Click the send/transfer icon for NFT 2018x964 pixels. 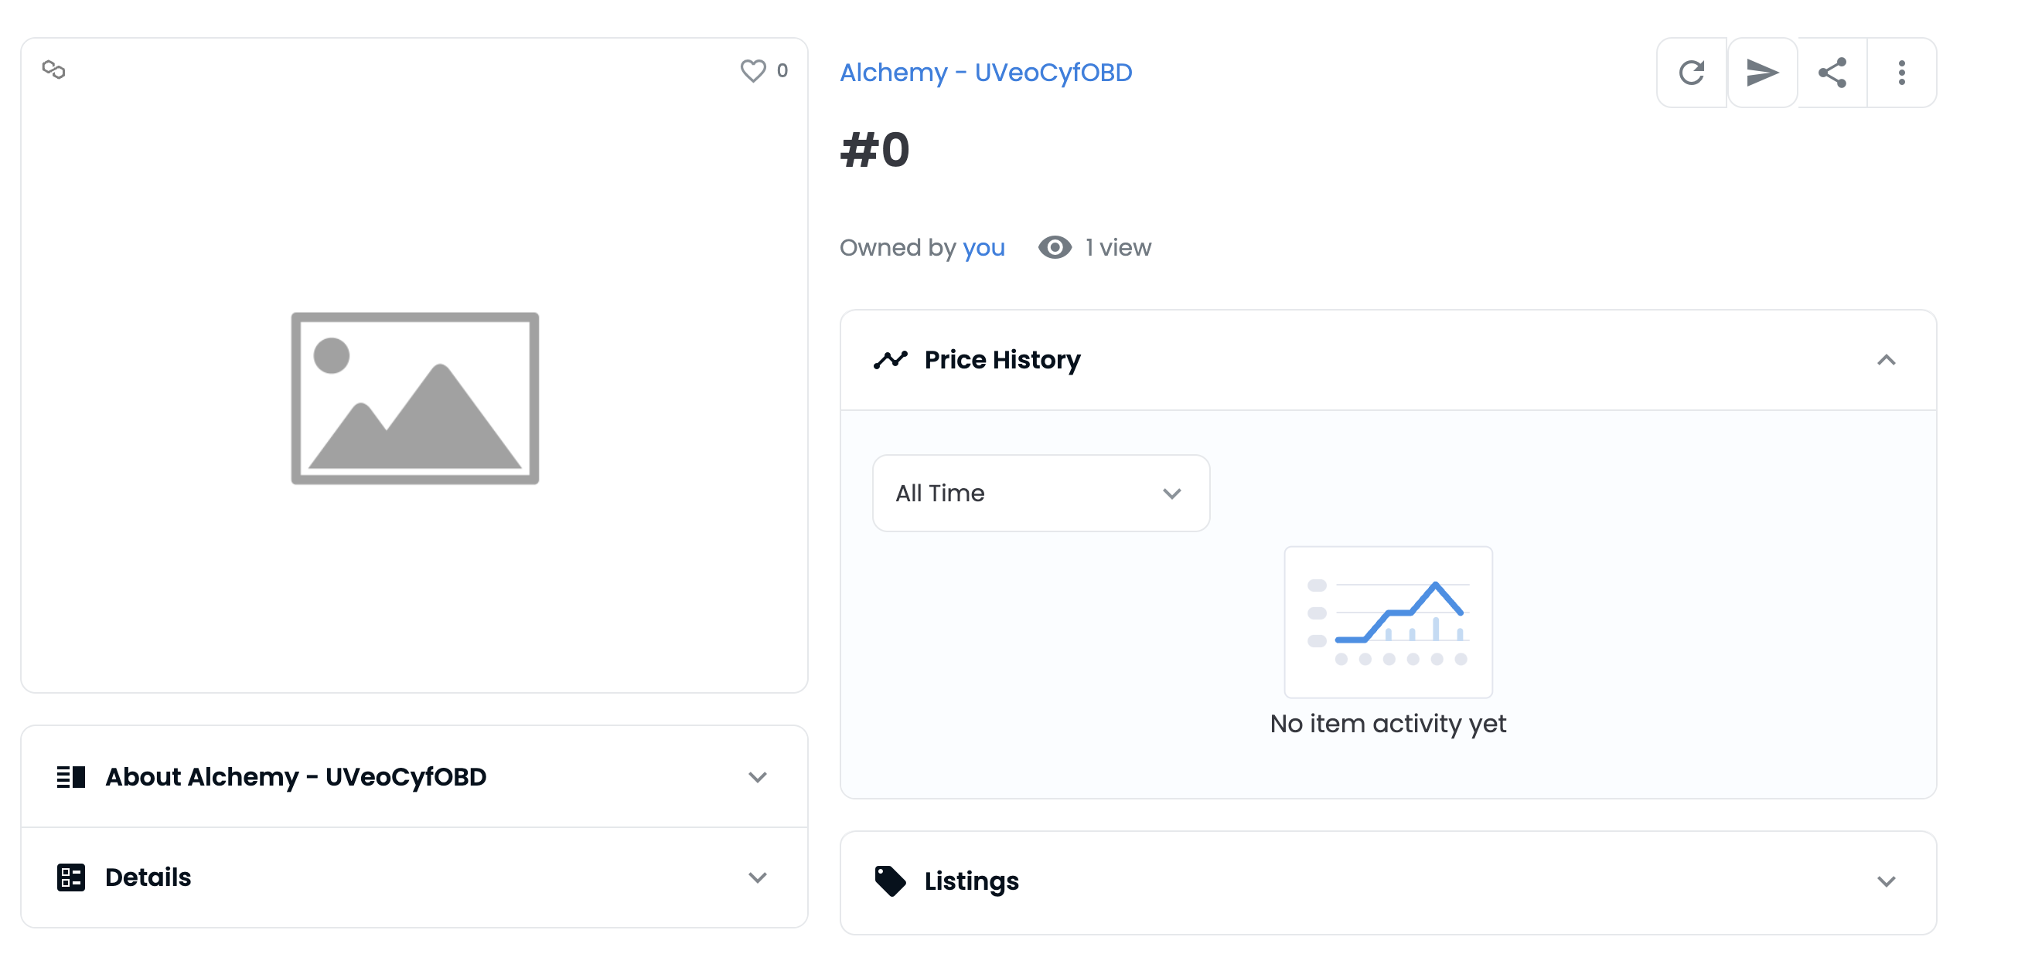point(1762,72)
